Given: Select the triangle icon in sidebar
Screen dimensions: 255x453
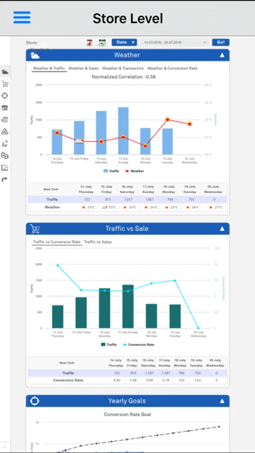Looking at the screenshot, I should click(x=5, y=132).
